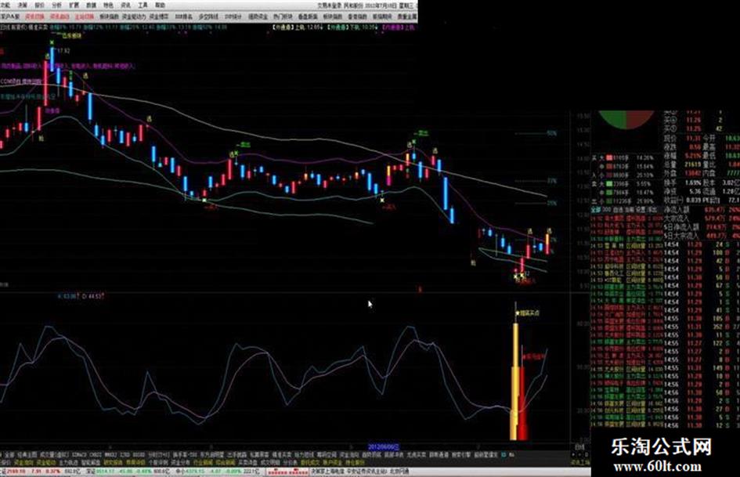
Task: Select the 主力轨迹 tab in the bottom row
Action: (68, 463)
